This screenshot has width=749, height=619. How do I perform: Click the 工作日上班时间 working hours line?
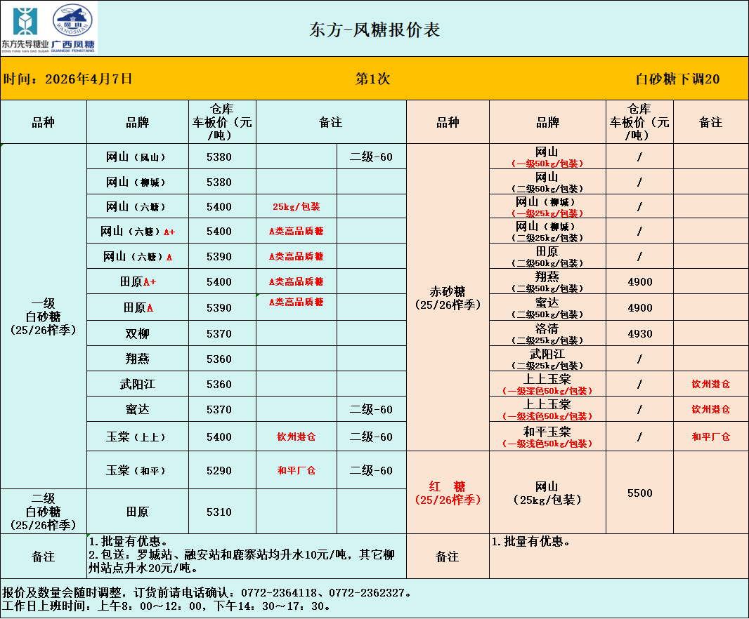tap(166, 606)
